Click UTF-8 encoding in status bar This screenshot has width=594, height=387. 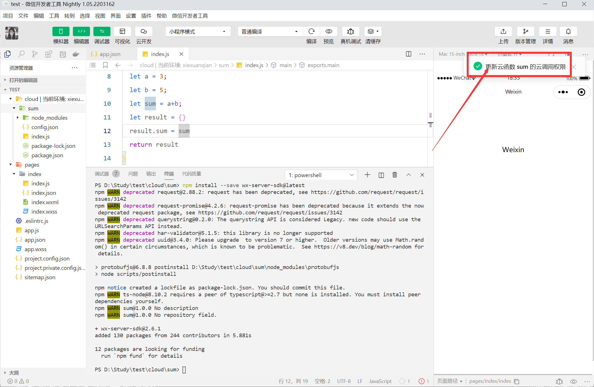point(344,381)
